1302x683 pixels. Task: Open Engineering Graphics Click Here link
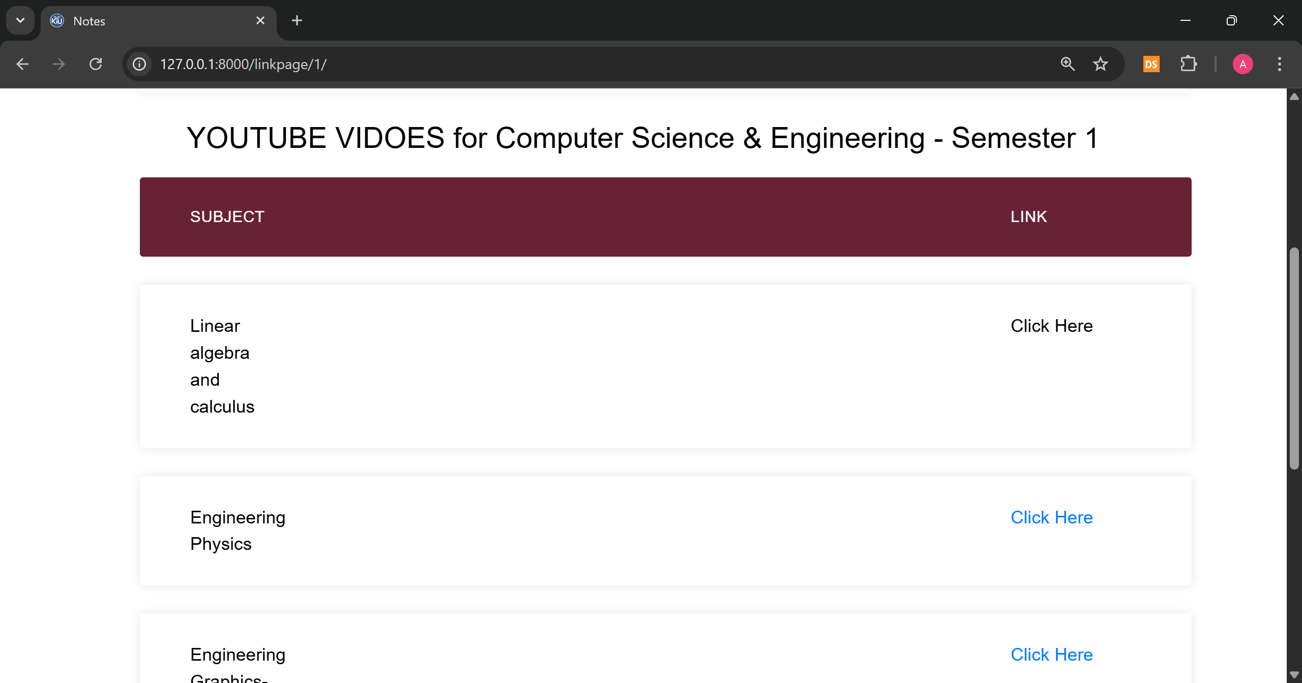tap(1051, 655)
